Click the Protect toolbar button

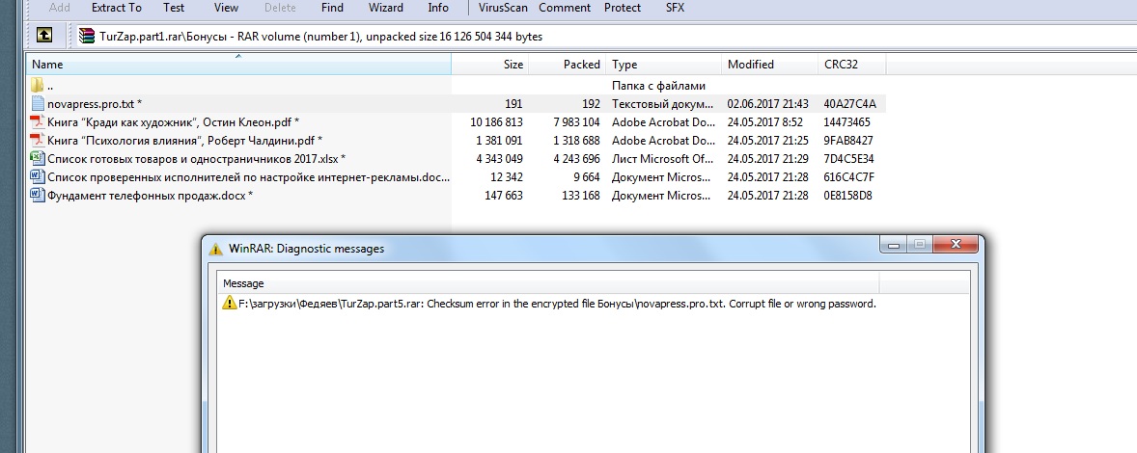click(623, 8)
